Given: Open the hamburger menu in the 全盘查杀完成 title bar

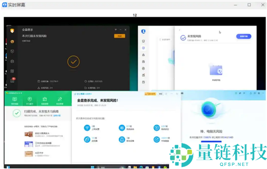Looking at the screenshot, I should click(x=166, y=94).
